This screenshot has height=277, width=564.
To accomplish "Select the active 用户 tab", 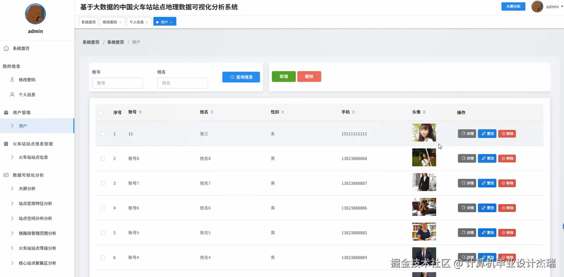I will [x=164, y=22].
